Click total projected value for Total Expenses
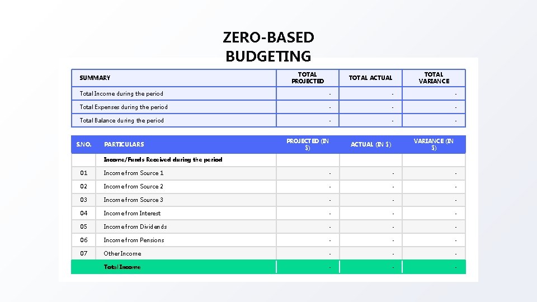This screenshot has height=302, width=537. pyautogui.click(x=308, y=107)
